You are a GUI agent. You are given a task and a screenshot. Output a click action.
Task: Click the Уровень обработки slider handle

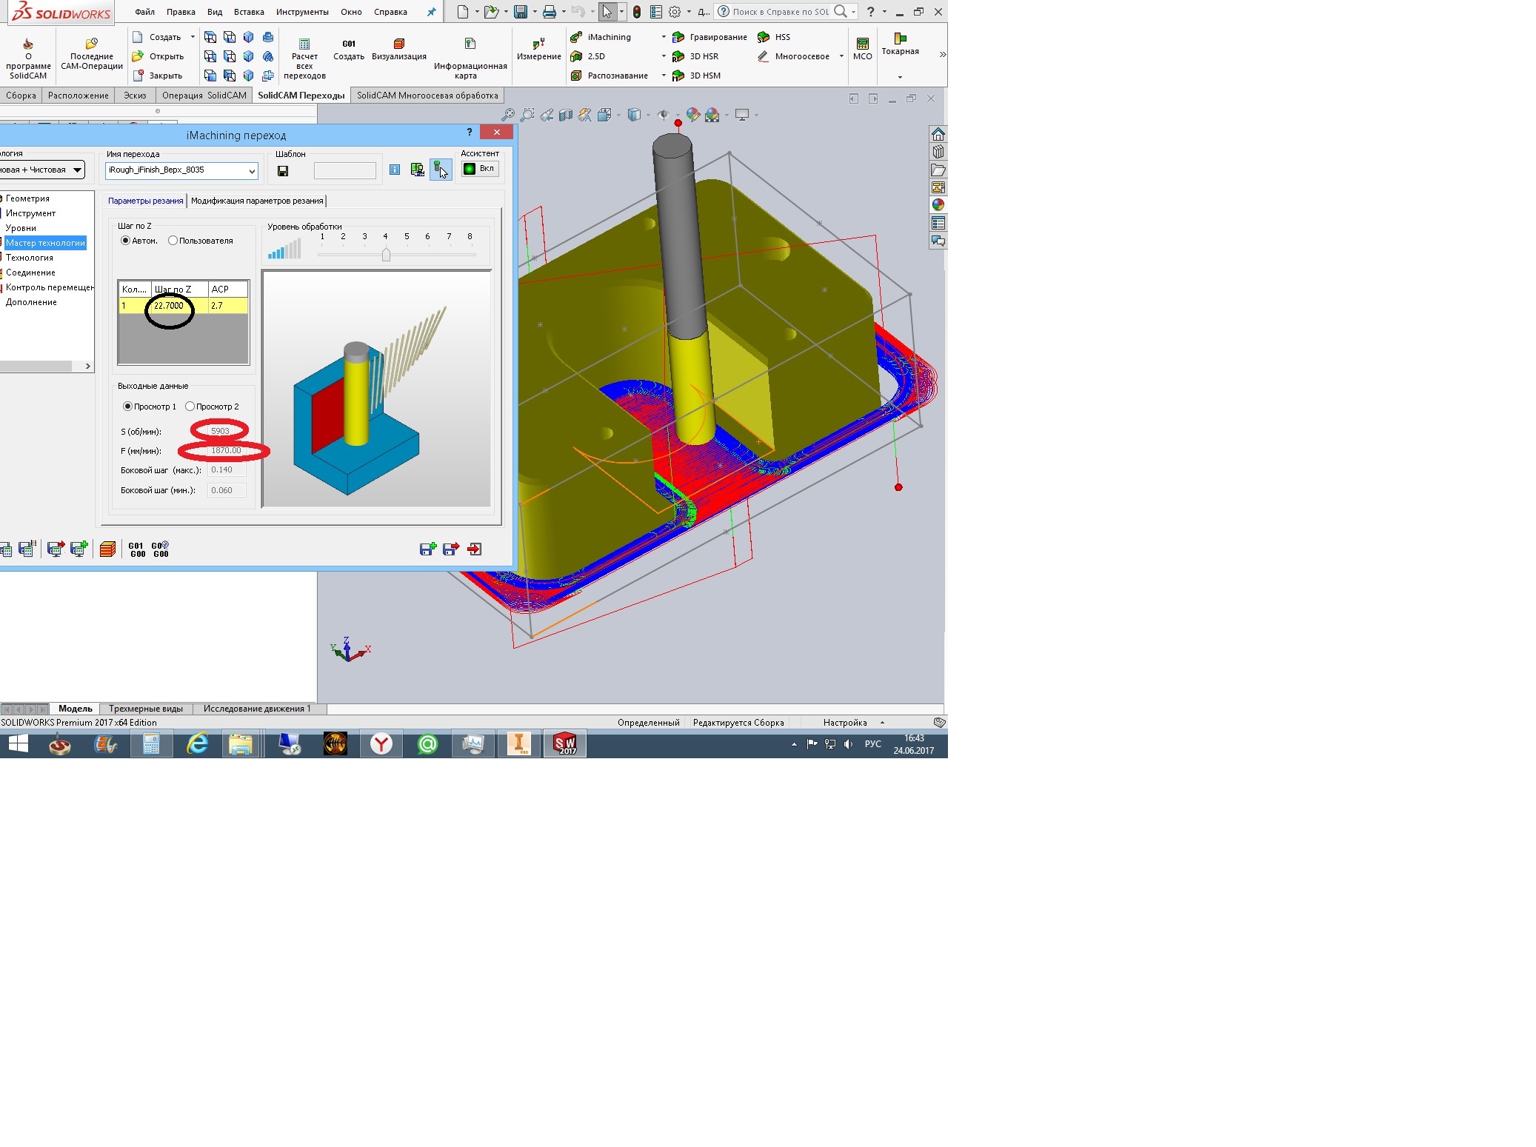tap(386, 255)
